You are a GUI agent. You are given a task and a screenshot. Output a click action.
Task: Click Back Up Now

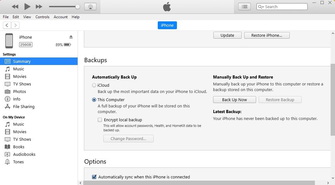coord(234,100)
